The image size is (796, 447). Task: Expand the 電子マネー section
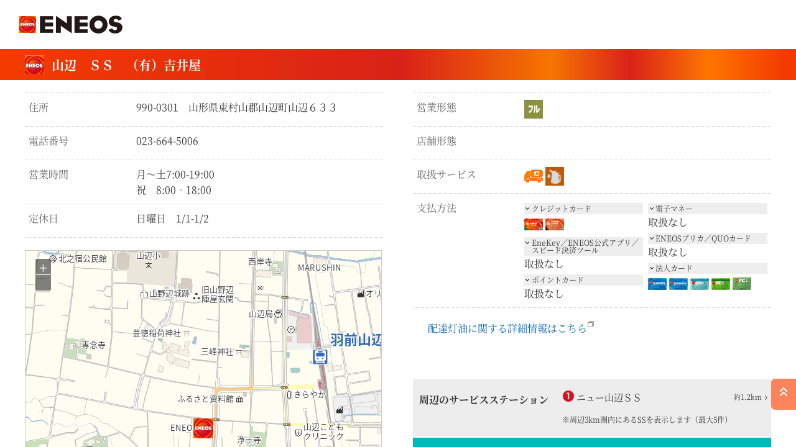tap(707, 209)
